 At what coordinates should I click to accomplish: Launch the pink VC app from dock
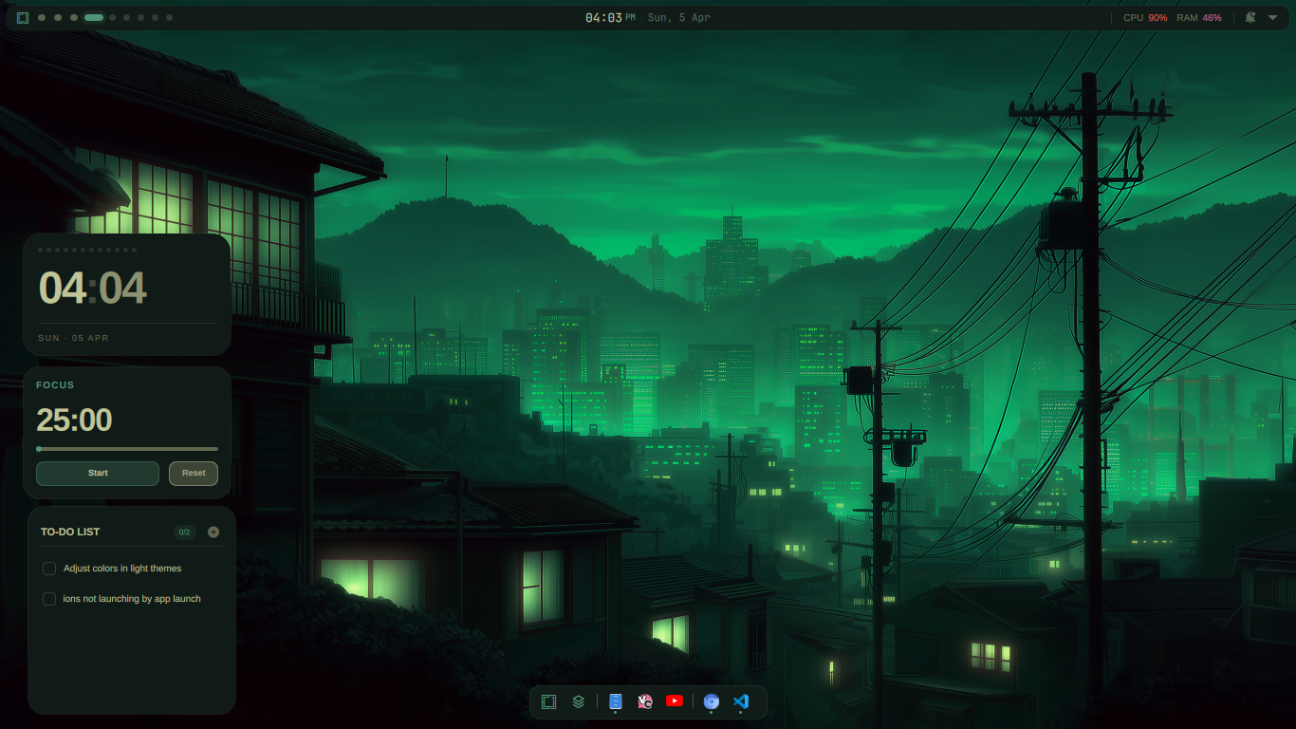pos(645,701)
